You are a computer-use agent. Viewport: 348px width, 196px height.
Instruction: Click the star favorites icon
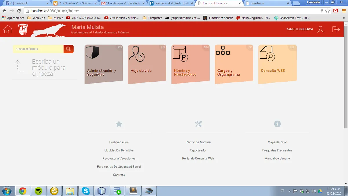119,124
